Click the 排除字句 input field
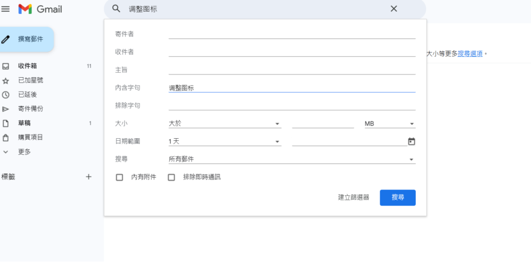This screenshot has width=531, height=263. (x=292, y=106)
